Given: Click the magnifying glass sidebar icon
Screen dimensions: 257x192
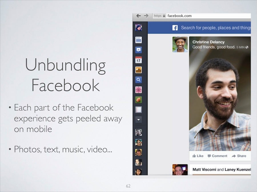Looking at the screenshot, I should pyautogui.click(x=138, y=80).
